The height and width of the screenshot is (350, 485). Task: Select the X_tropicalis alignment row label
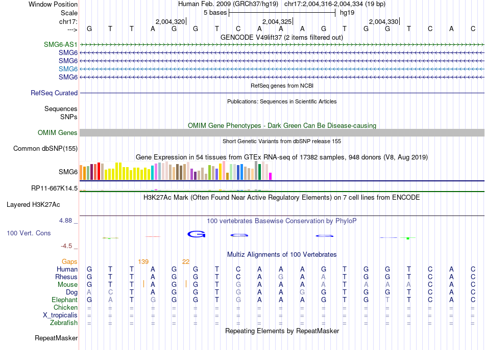[x=60, y=315]
